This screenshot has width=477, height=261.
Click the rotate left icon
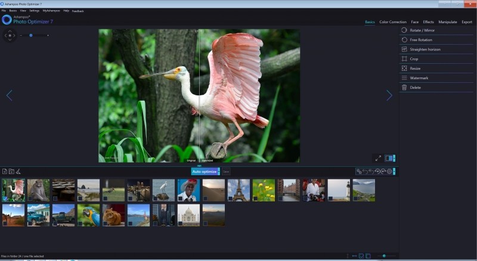377,172
